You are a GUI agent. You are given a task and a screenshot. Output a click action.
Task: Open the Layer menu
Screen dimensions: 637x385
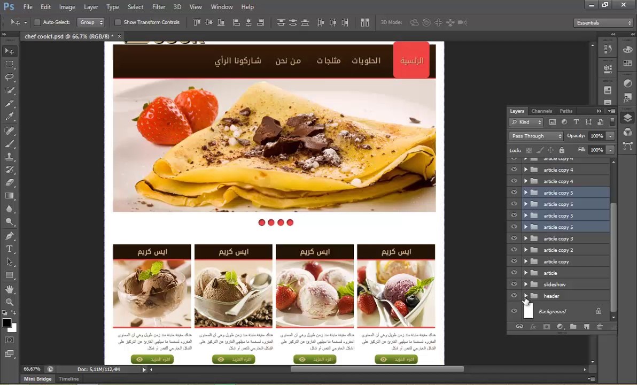91,7
